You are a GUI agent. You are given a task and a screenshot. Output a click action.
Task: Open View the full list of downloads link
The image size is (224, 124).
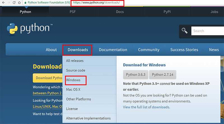click(146, 107)
